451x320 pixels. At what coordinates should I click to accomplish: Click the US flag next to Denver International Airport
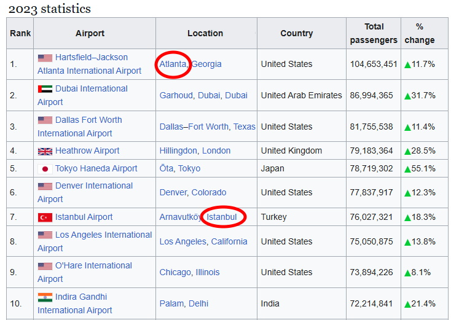click(x=45, y=186)
